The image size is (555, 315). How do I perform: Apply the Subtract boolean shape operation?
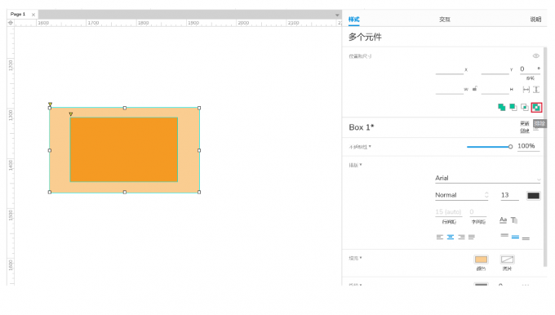click(513, 107)
